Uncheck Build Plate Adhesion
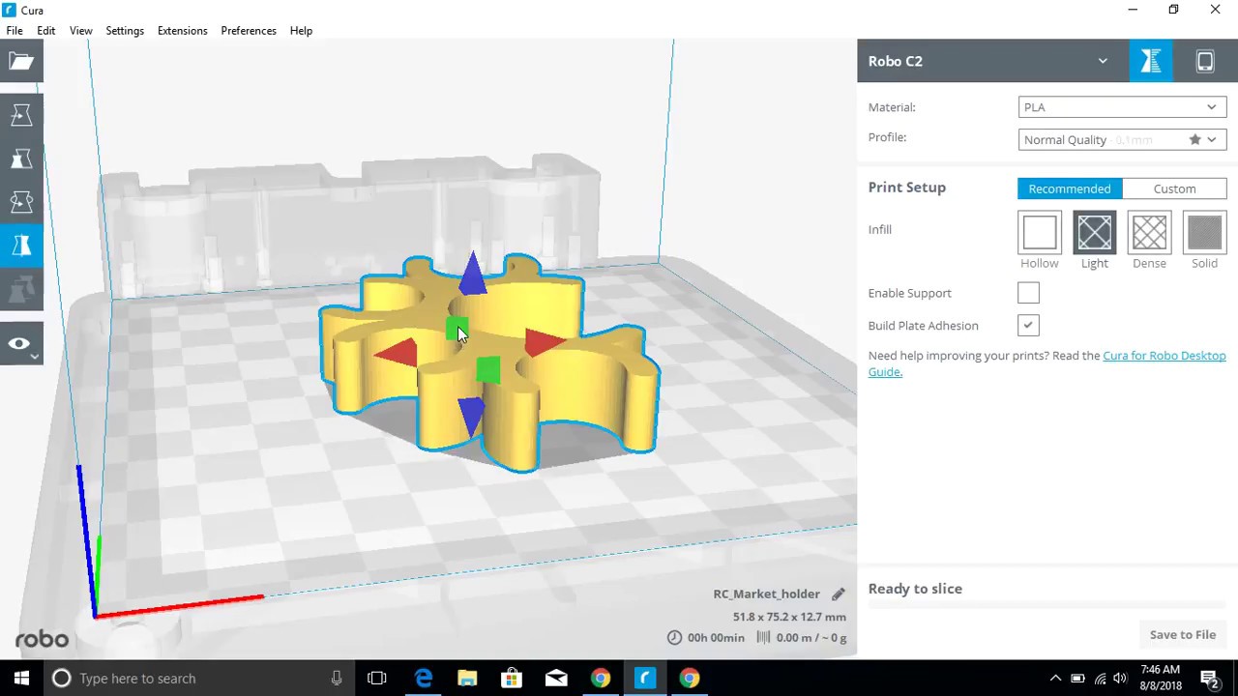 point(1028,326)
